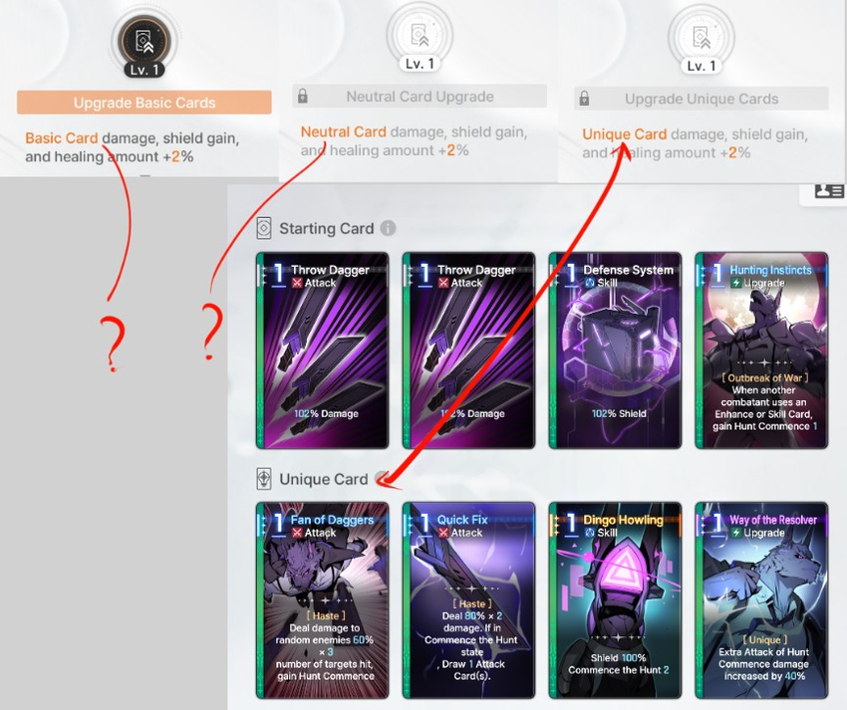Click the Unique Card section icon
The image size is (847, 710).
click(x=264, y=478)
